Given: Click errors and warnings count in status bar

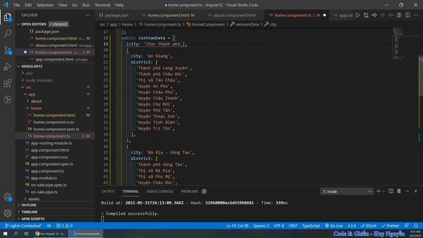Looking at the screenshot, I should [65, 225].
